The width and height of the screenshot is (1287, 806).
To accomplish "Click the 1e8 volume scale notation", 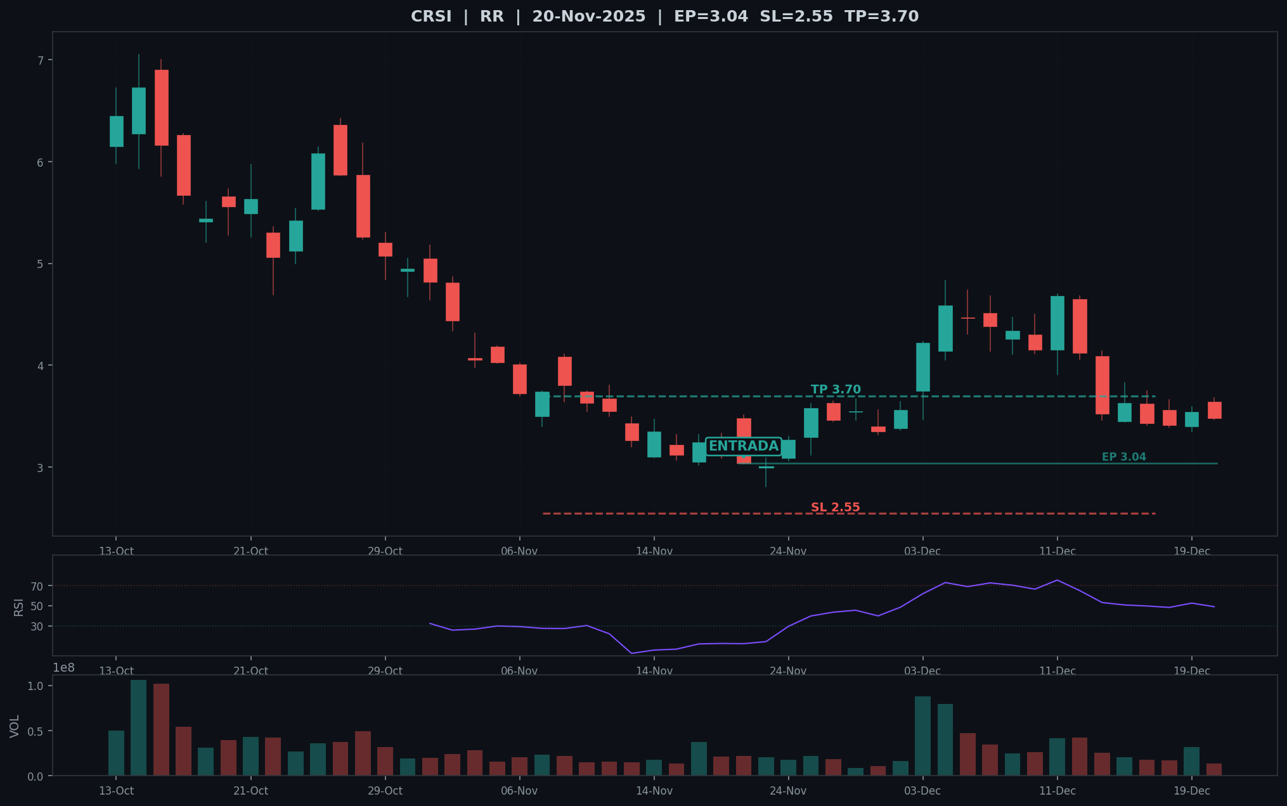I will tap(63, 668).
